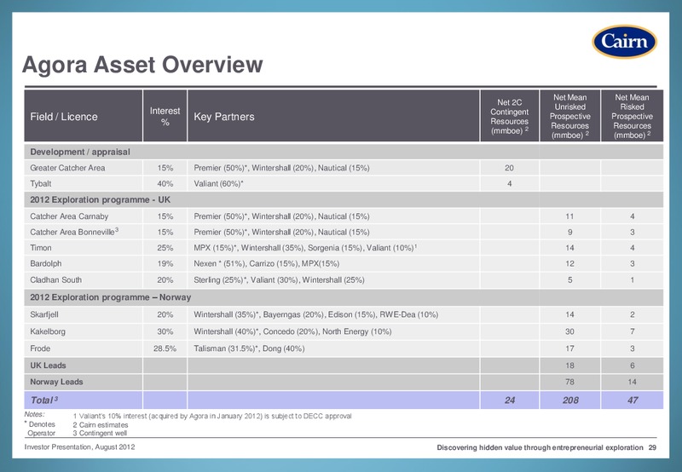
Task: Click the 11 unrisked value for Carnaby
Action: click(x=569, y=216)
